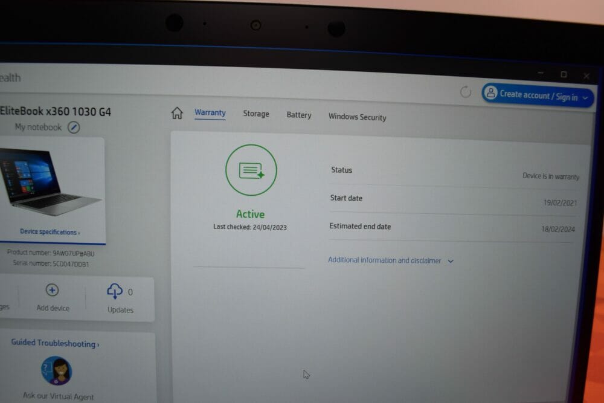Screen dimensions: 604x403
Task: Click Ask our Virtual Agent text
Action: pyautogui.click(x=58, y=396)
